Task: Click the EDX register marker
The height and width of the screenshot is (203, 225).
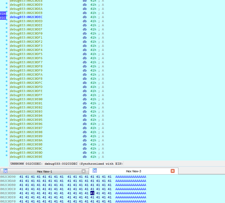Action: tap(3, 13)
